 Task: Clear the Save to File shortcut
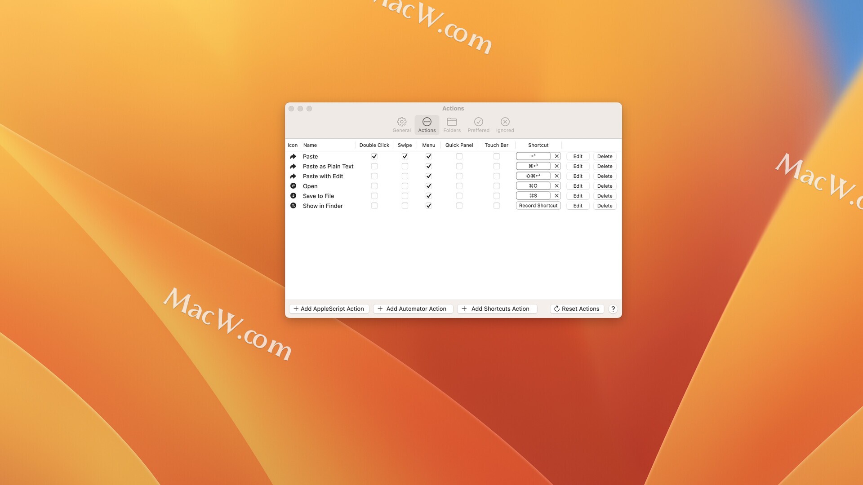point(556,196)
